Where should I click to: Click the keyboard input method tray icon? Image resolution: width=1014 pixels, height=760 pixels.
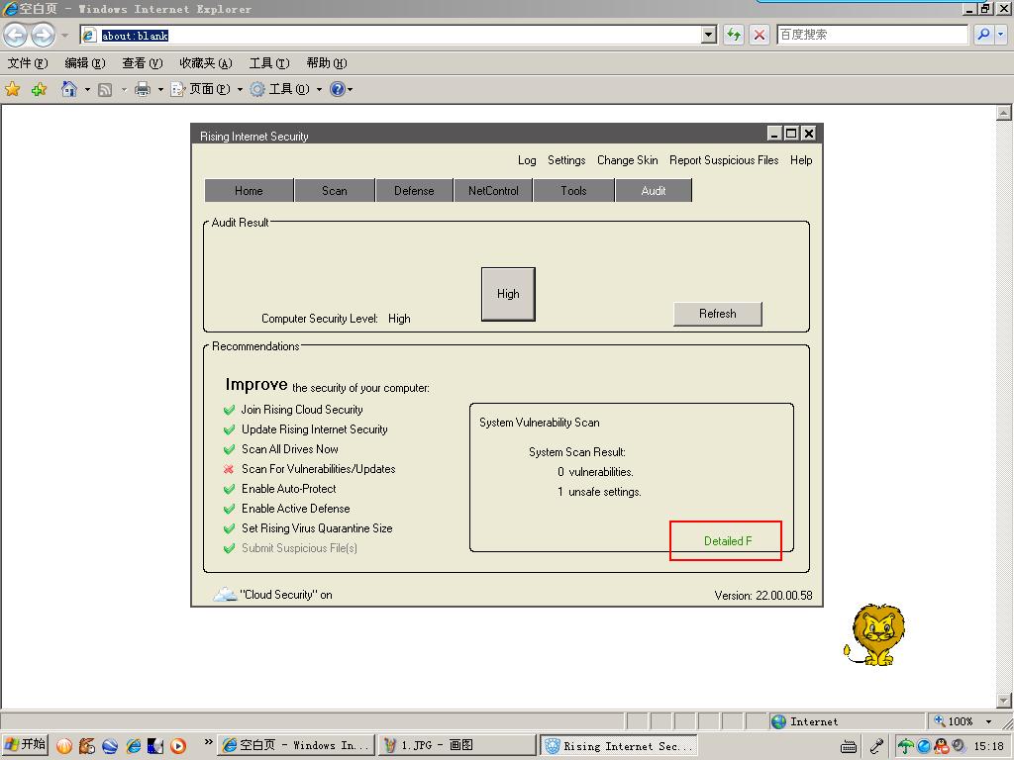point(849,747)
